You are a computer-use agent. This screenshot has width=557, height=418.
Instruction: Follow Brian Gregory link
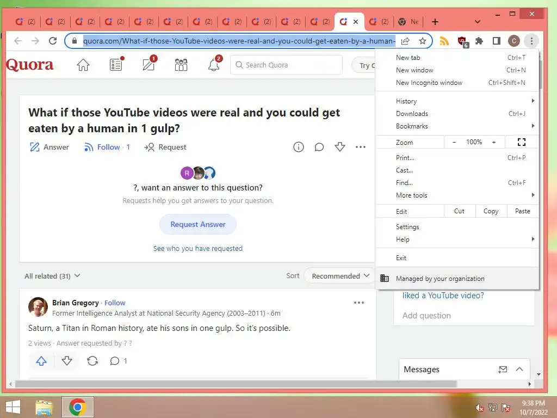pyautogui.click(x=115, y=303)
